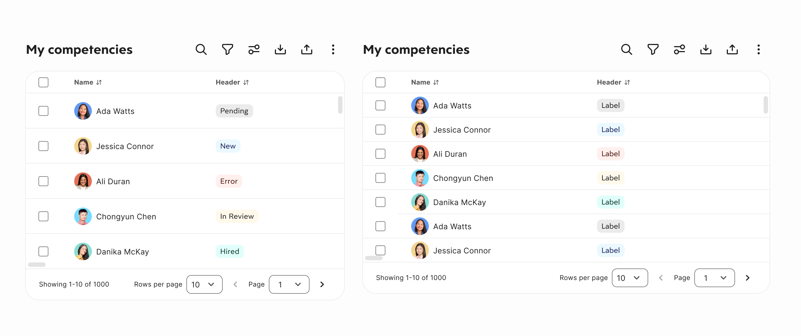
Task: Open Rows per page dropdown in left table
Action: pyautogui.click(x=204, y=284)
